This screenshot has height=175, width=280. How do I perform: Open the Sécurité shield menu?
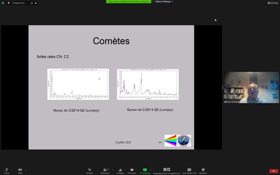tap(90, 171)
